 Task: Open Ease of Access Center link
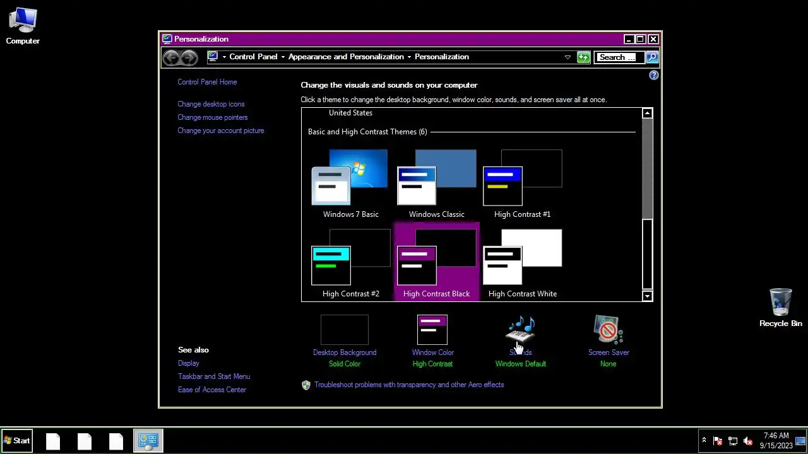point(212,390)
